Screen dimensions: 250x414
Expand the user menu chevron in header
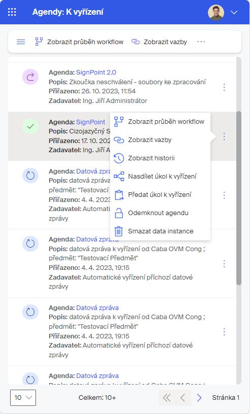click(234, 12)
